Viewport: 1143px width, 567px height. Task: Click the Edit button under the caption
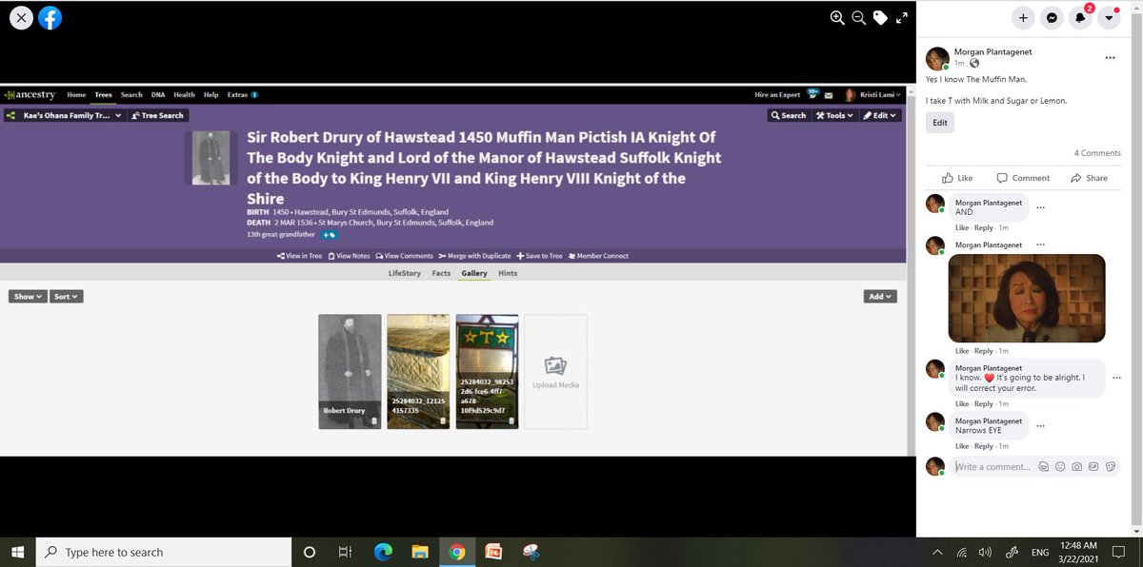pos(939,123)
